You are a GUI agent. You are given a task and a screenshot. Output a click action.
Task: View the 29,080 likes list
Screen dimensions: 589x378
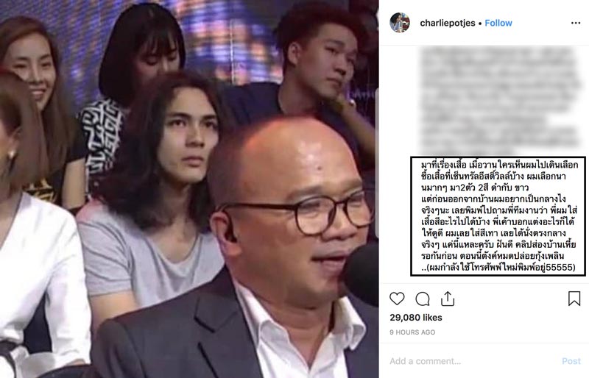(x=416, y=318)
